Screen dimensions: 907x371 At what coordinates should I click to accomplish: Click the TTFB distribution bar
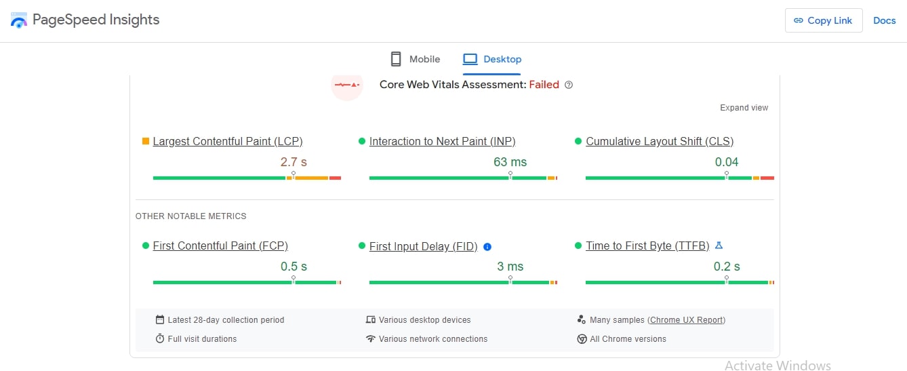click(x=680, y=282)
